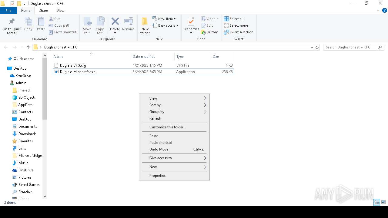Click the History icon in the ribbon
388x218 pixels.
point(204,32)
